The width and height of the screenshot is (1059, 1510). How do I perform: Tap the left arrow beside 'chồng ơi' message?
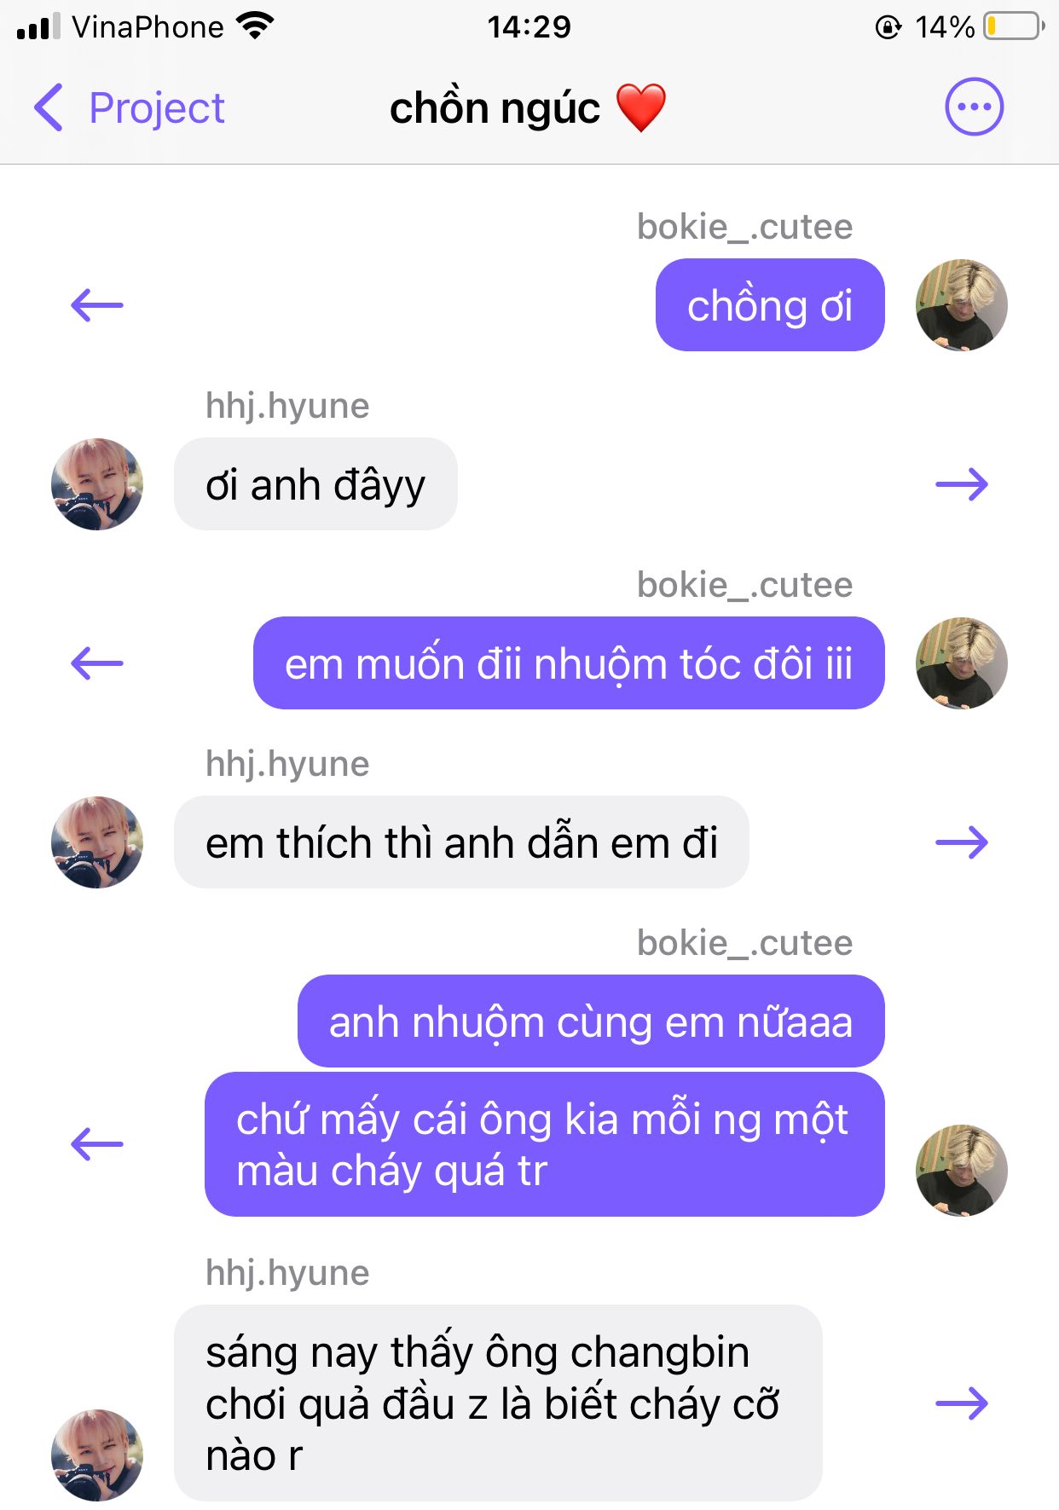(97, 305)
